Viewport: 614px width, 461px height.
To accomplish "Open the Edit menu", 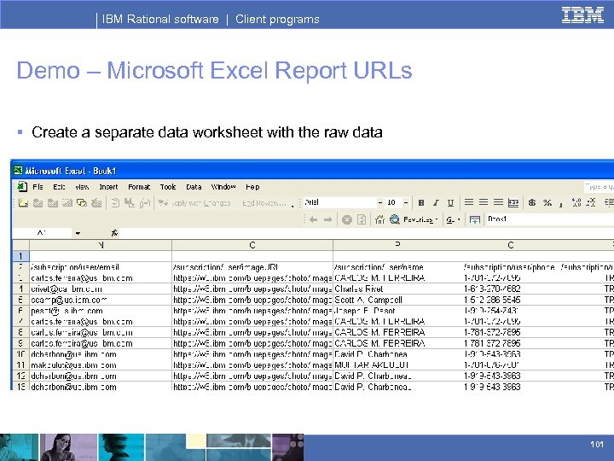I will 59,187.
